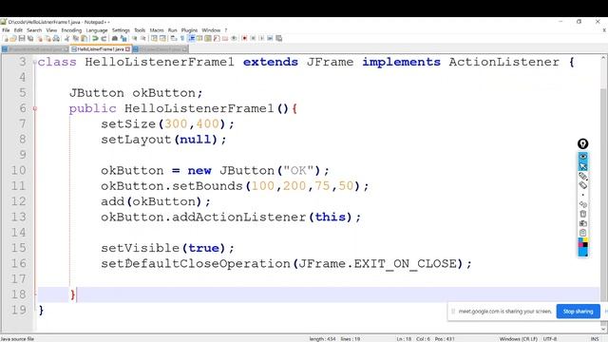Click the Replace toolbar icon

coord(123,38)
